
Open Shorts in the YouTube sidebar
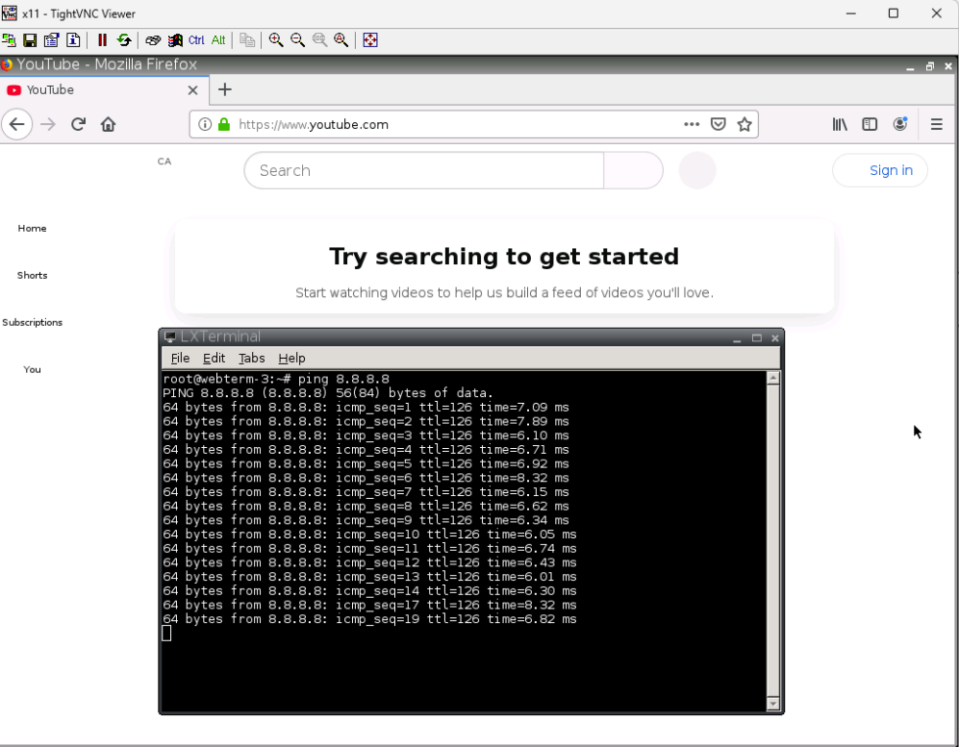click(x=32, y=275)
